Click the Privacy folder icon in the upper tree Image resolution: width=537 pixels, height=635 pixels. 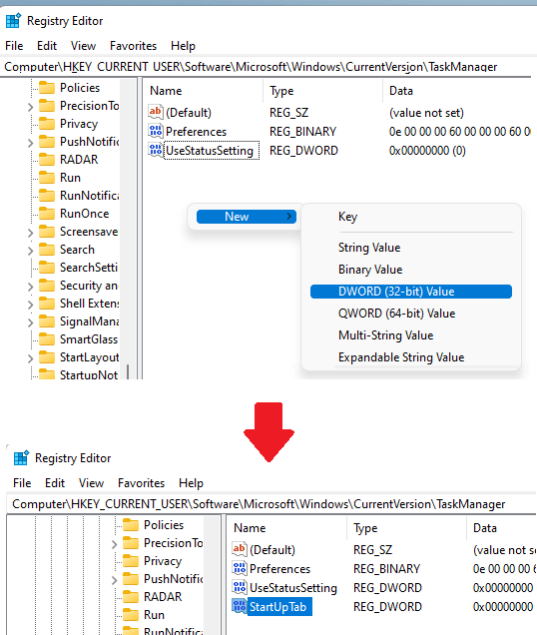coord(47,123)
